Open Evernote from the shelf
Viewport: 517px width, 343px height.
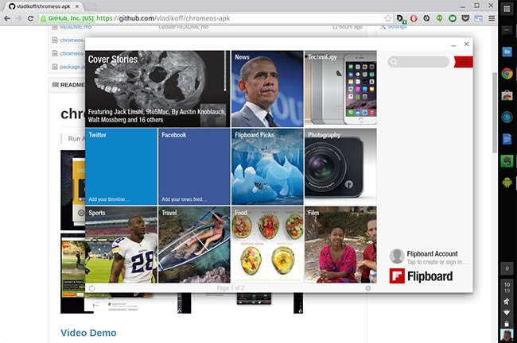507,160
